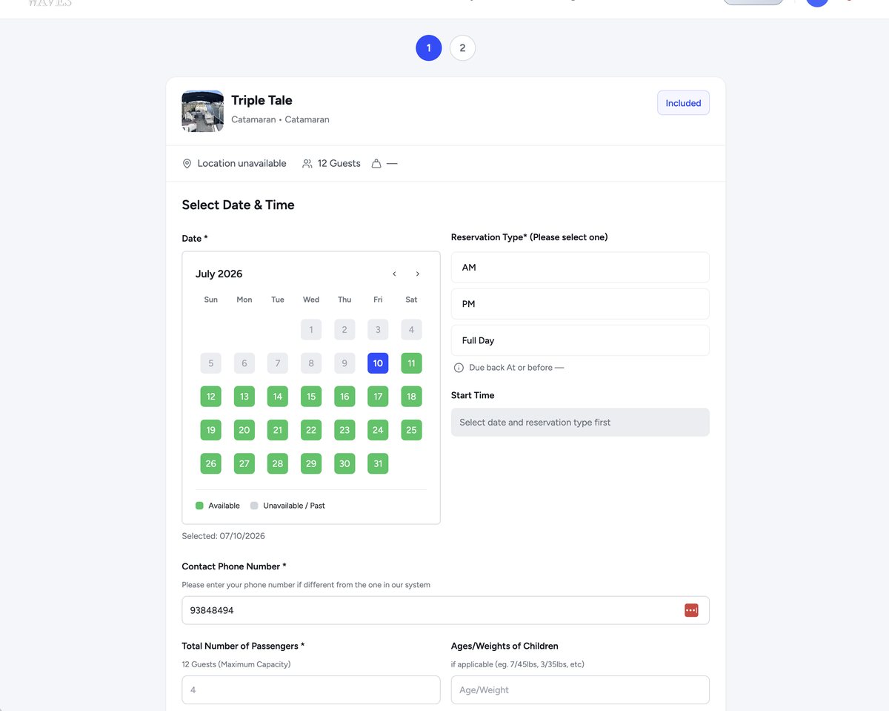Image resolution: width=889 pixels, height=711 pixels.
Task: Click the Included button
Action: click(x=683, y=103)
